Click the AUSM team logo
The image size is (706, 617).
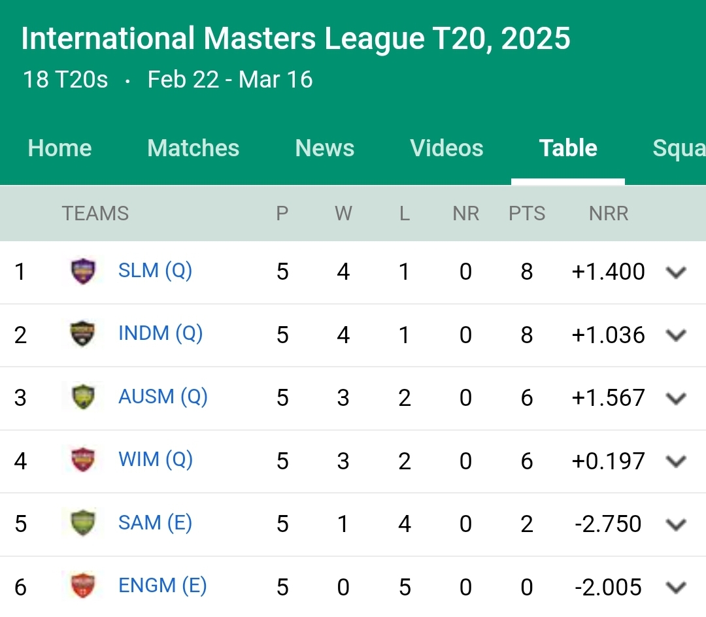pyautogui.click(x=83, y=397)
